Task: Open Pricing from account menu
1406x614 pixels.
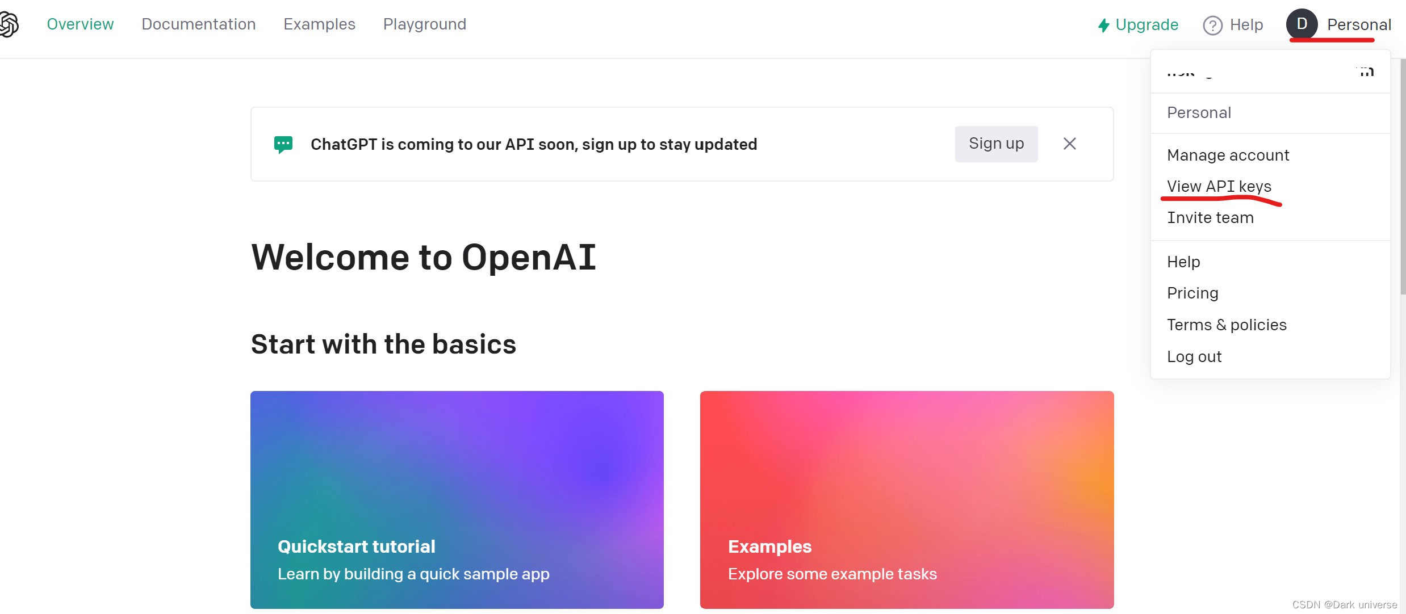Action: coord(1192,293)
